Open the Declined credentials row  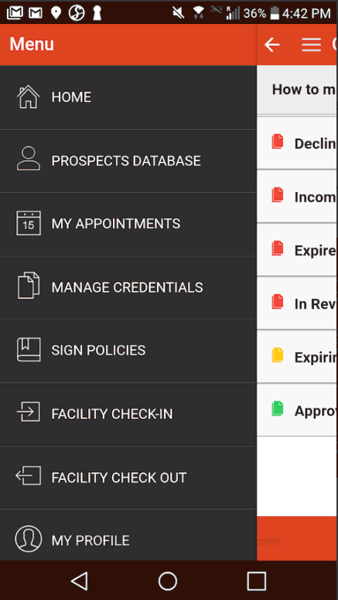pyautogui.click(x=297, y=142)
